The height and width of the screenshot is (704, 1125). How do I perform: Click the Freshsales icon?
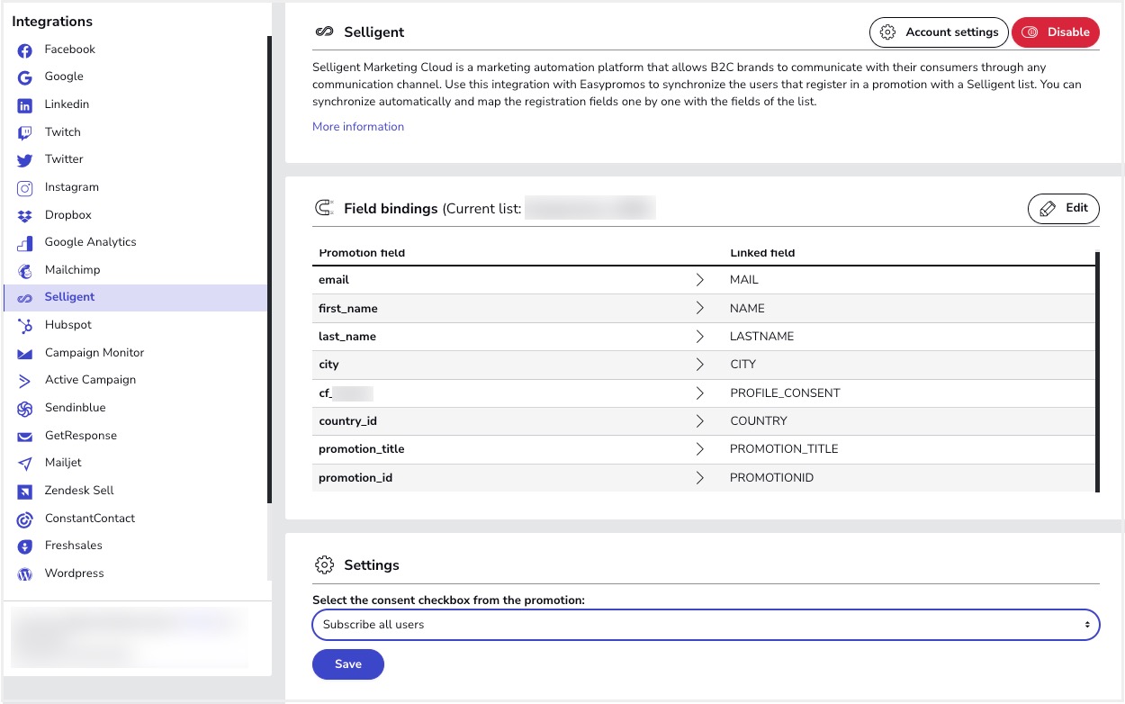[x=25, y=546]
